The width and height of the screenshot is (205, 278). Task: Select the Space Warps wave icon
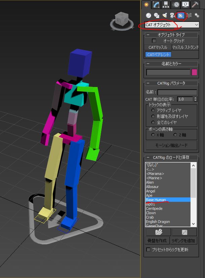point(189,15)
